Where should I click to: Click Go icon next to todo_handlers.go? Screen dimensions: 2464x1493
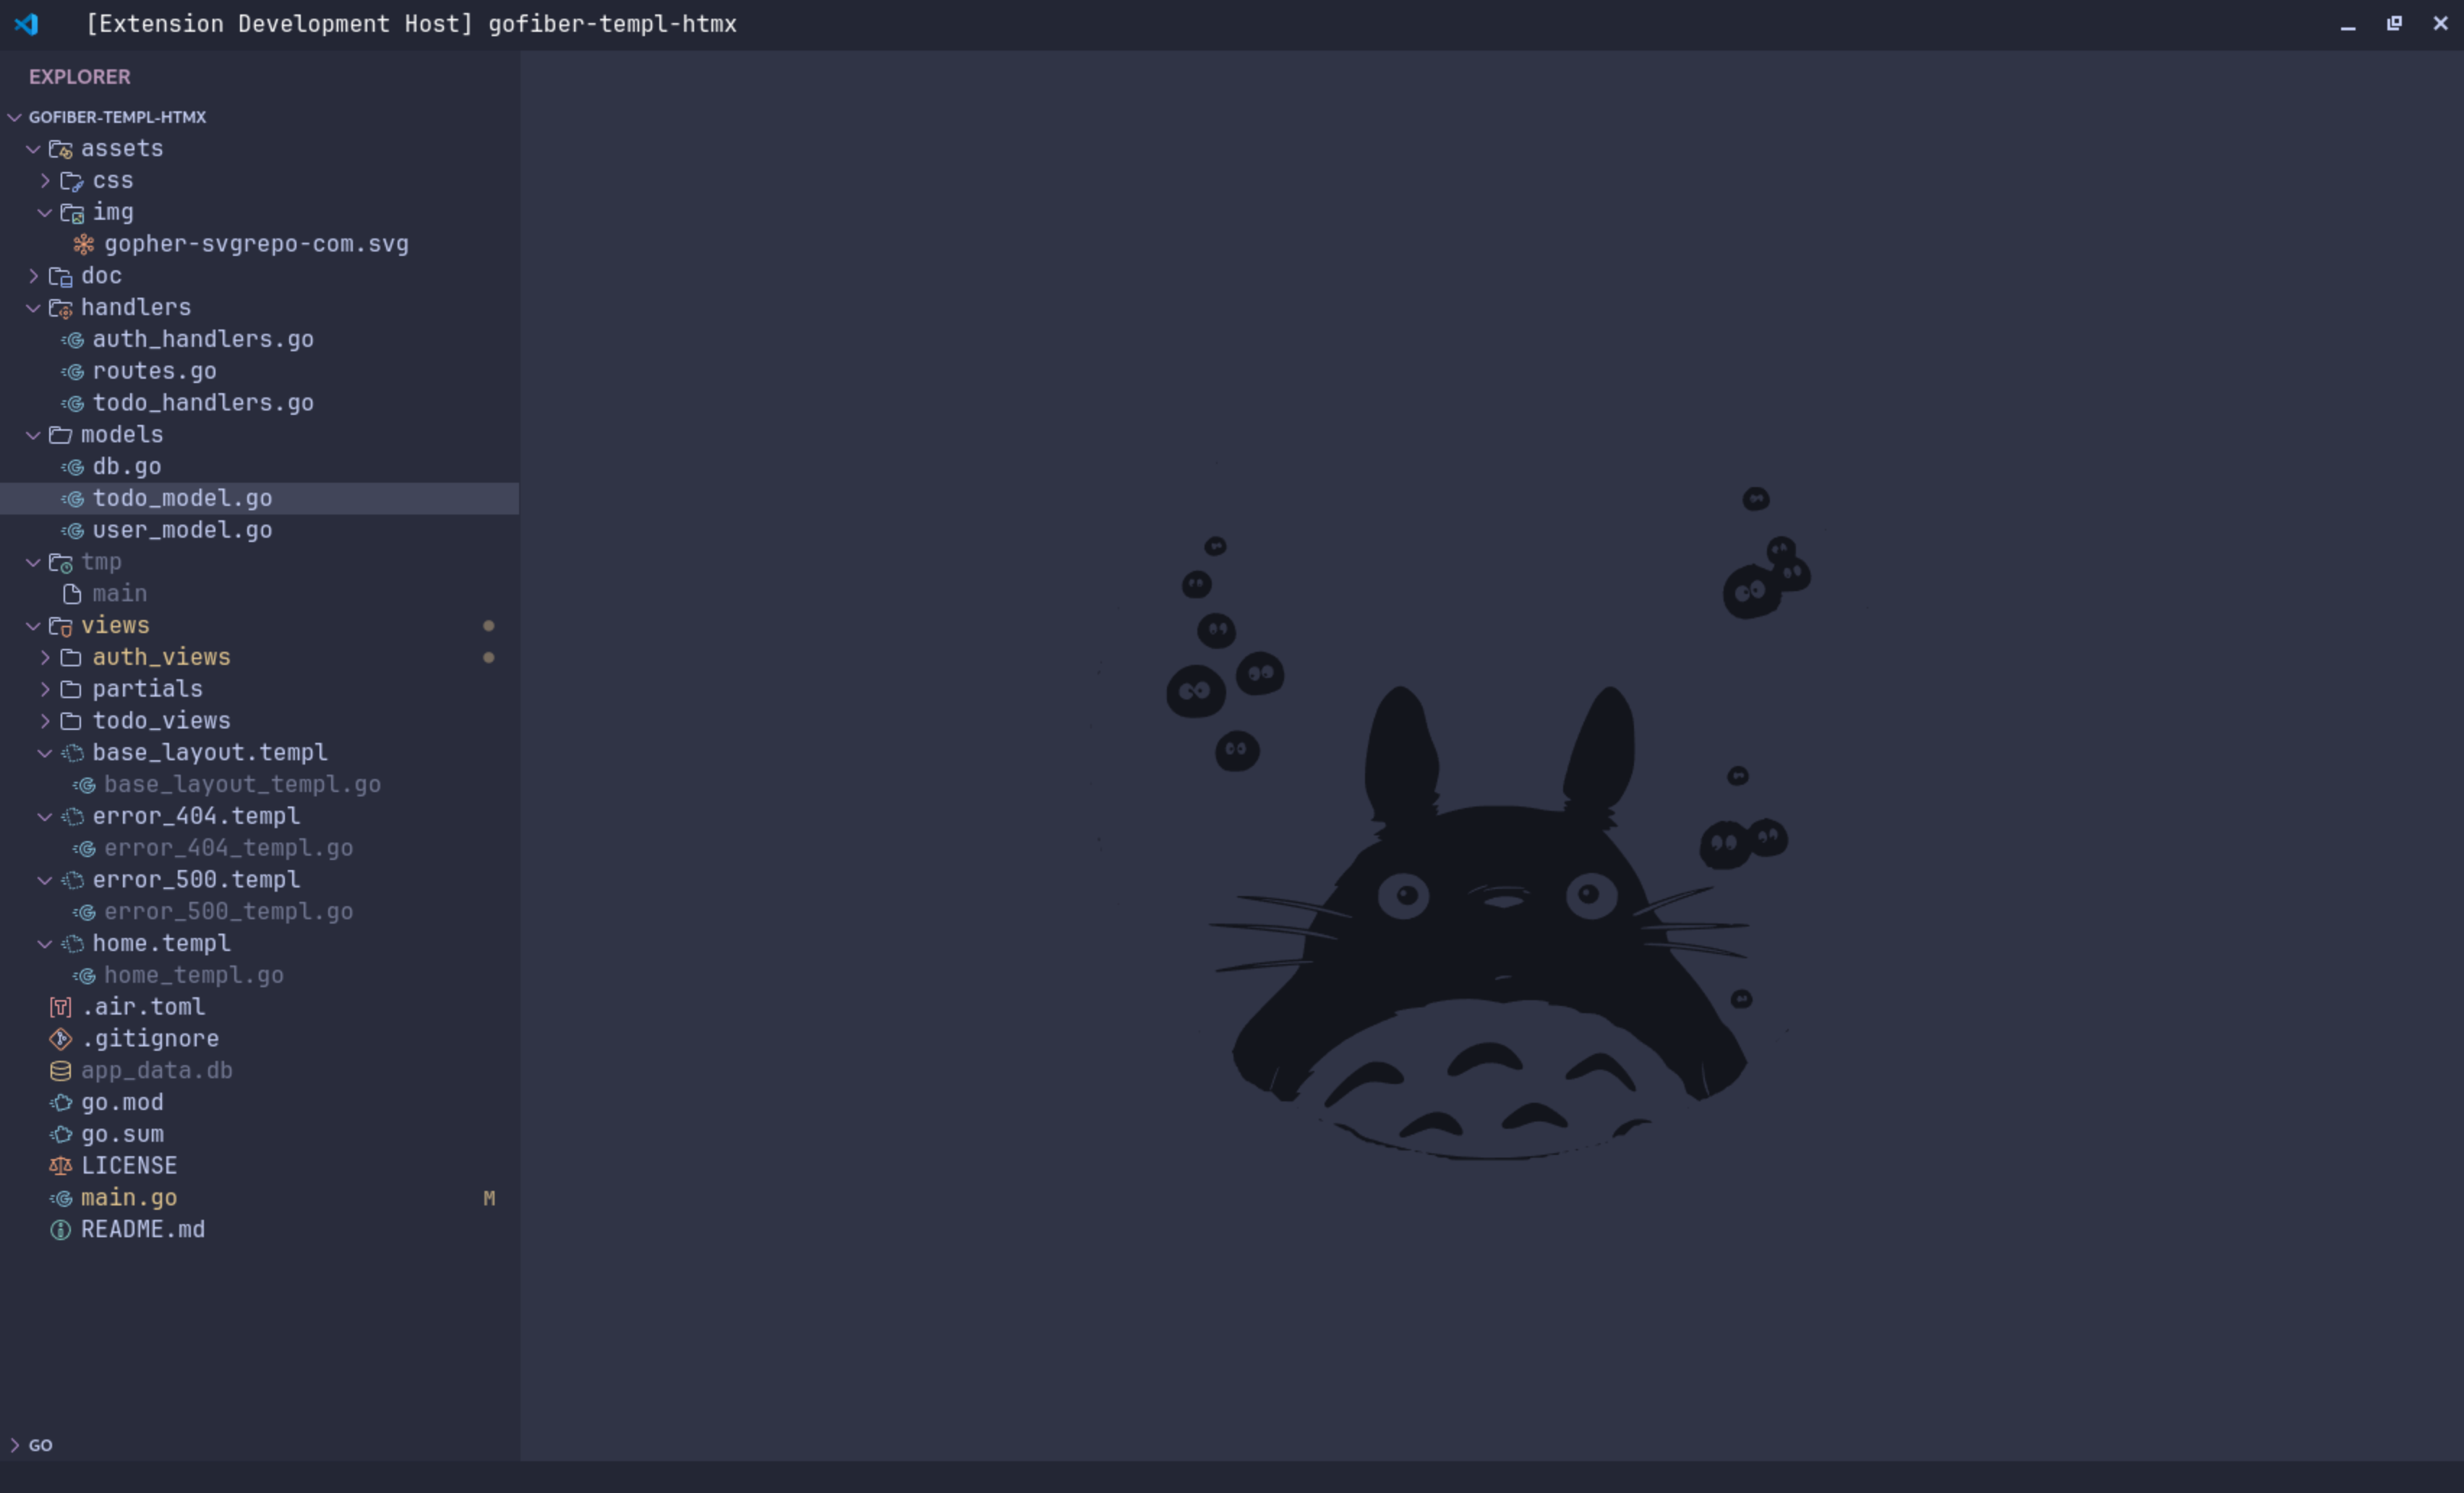click(72, 404)
